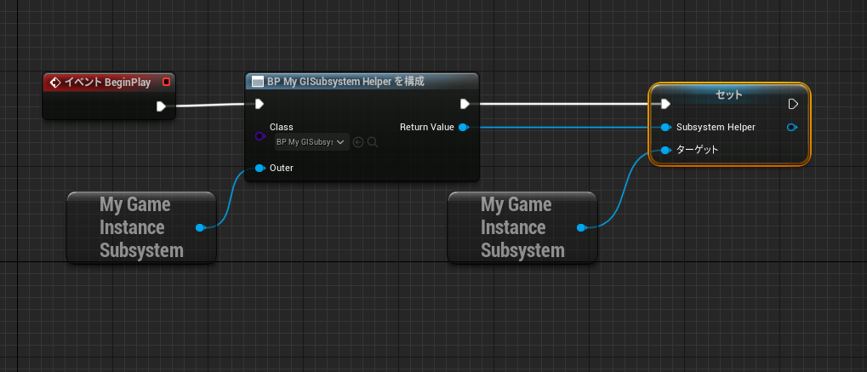Viewport: 867px width, 372px height.
Task: Select the セット node title
Action: point(729,94)
